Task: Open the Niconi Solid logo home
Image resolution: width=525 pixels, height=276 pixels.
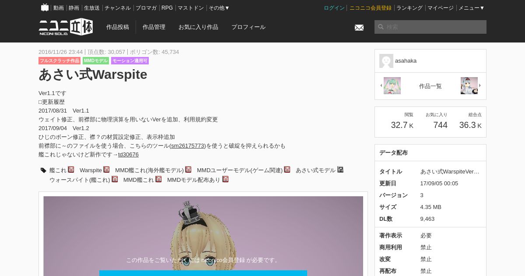Action: [x=66, y=27]
